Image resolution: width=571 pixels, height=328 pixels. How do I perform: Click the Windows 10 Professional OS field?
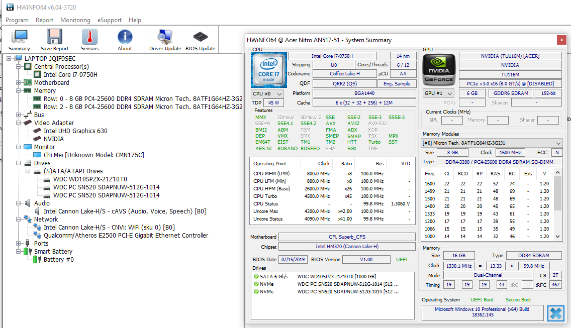(482, 312)
